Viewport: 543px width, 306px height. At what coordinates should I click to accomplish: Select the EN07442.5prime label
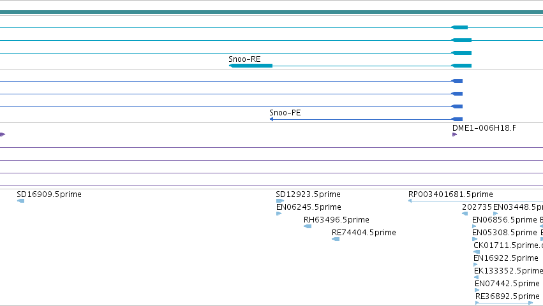(x=507, y=284)
